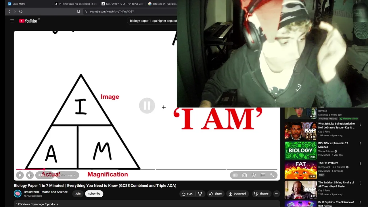
Task: Open the Saddest Sibling Rivalry thumbnail
Action: [300, 189]
